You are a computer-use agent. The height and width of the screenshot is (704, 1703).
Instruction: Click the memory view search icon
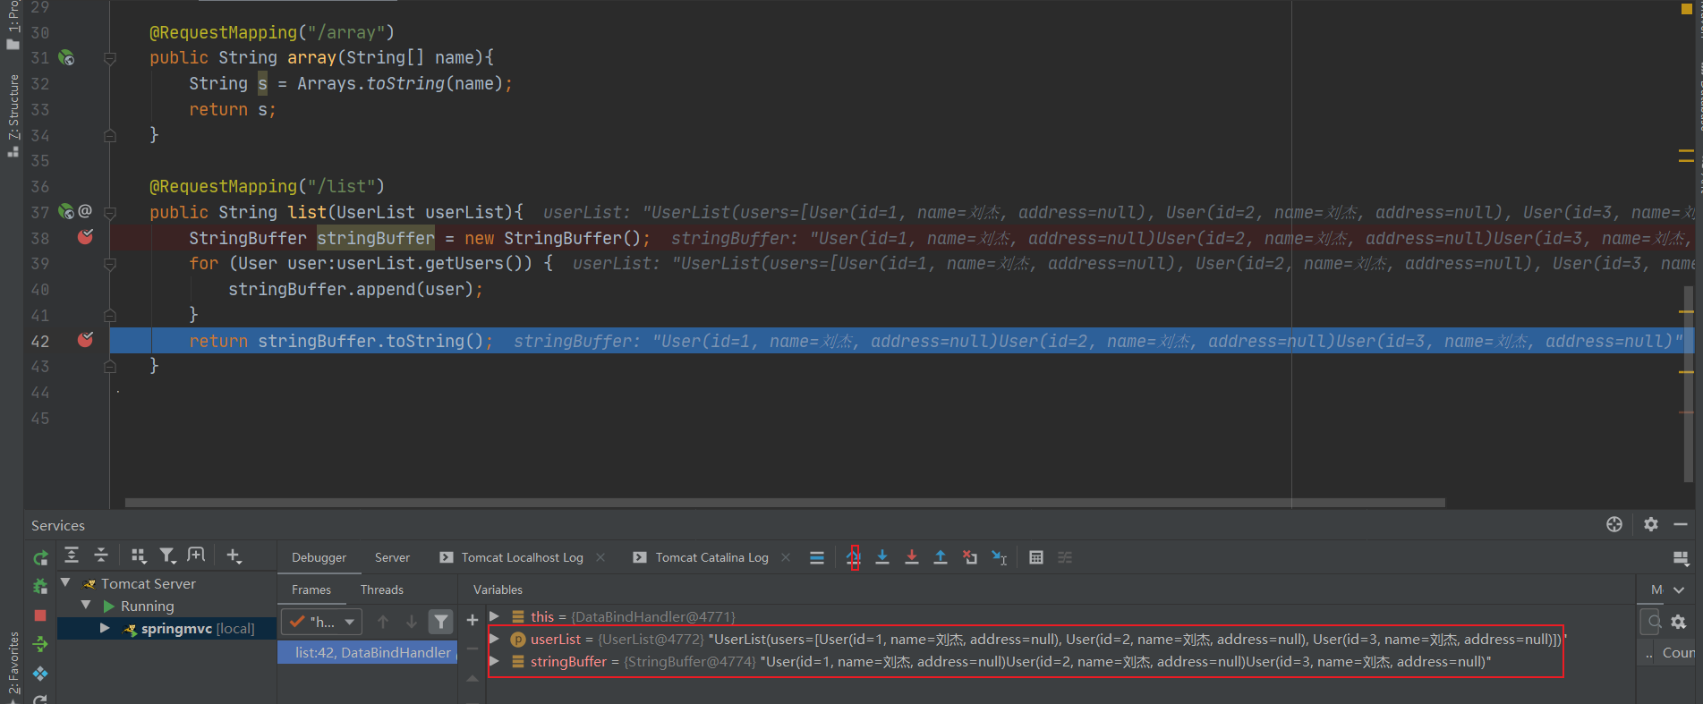(x=1654, y=621)
